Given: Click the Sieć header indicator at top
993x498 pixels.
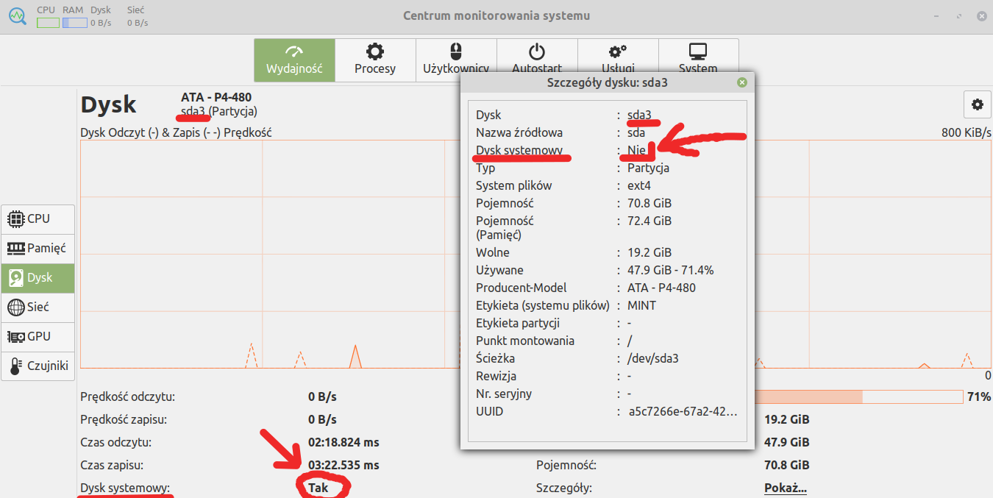Looking at the screenshot, I should [138, 17].
